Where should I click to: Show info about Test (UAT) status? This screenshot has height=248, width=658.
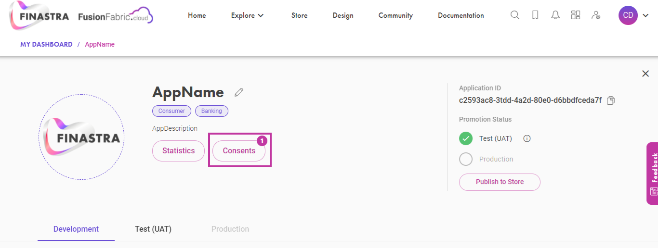pyautogui.click(x=527, y=138)
